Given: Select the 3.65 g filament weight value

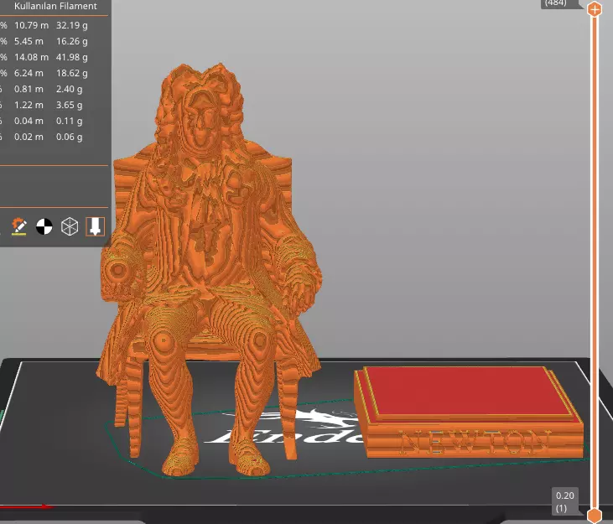Looking at the screenshot, I should 70,105.
